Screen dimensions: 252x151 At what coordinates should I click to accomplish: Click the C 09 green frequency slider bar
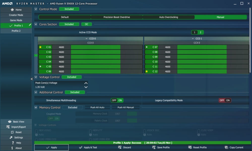202,57
